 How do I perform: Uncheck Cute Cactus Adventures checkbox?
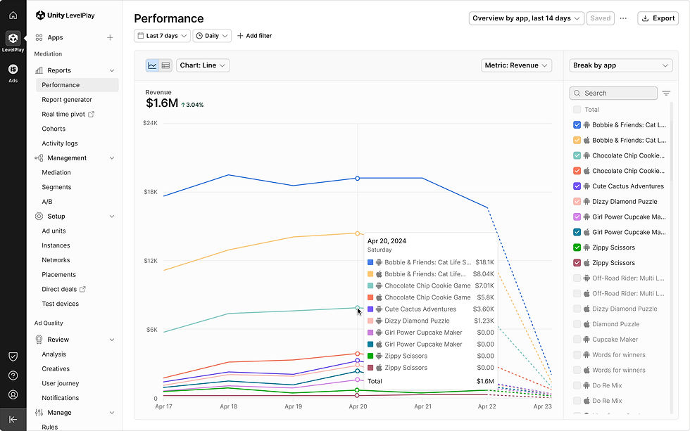click(577, 186)
